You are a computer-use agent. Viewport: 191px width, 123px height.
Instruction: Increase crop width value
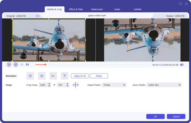pos(49,84)
